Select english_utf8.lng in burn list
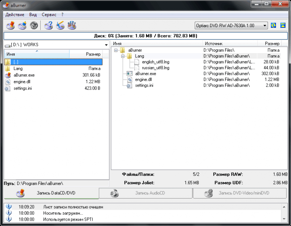The image size is (291, 226). point(155,62)
